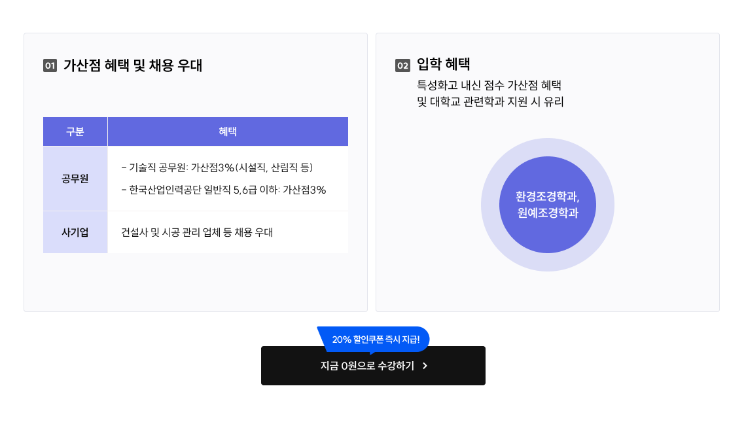Select the purple circular '환경조경학과, 원예조경학과' graphic
Viewport: 746px width, 437px height.
point(547,205)
